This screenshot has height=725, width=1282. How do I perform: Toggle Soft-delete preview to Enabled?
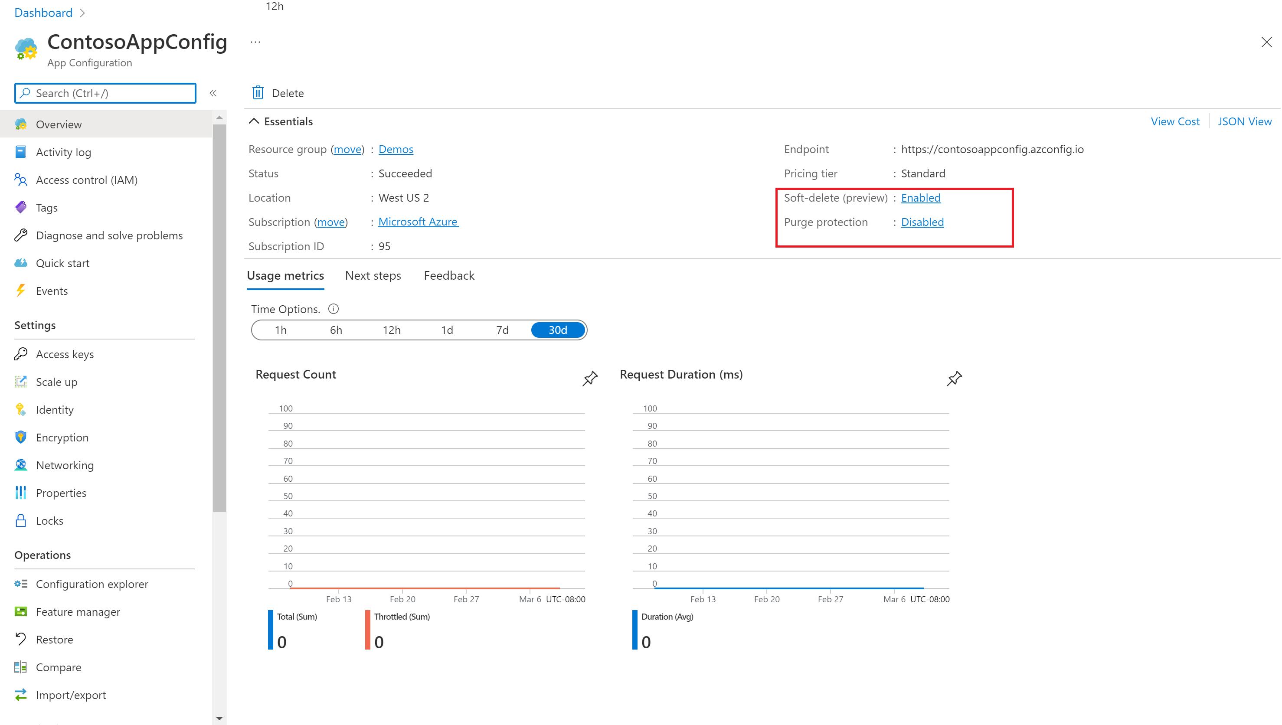(920, 197)
